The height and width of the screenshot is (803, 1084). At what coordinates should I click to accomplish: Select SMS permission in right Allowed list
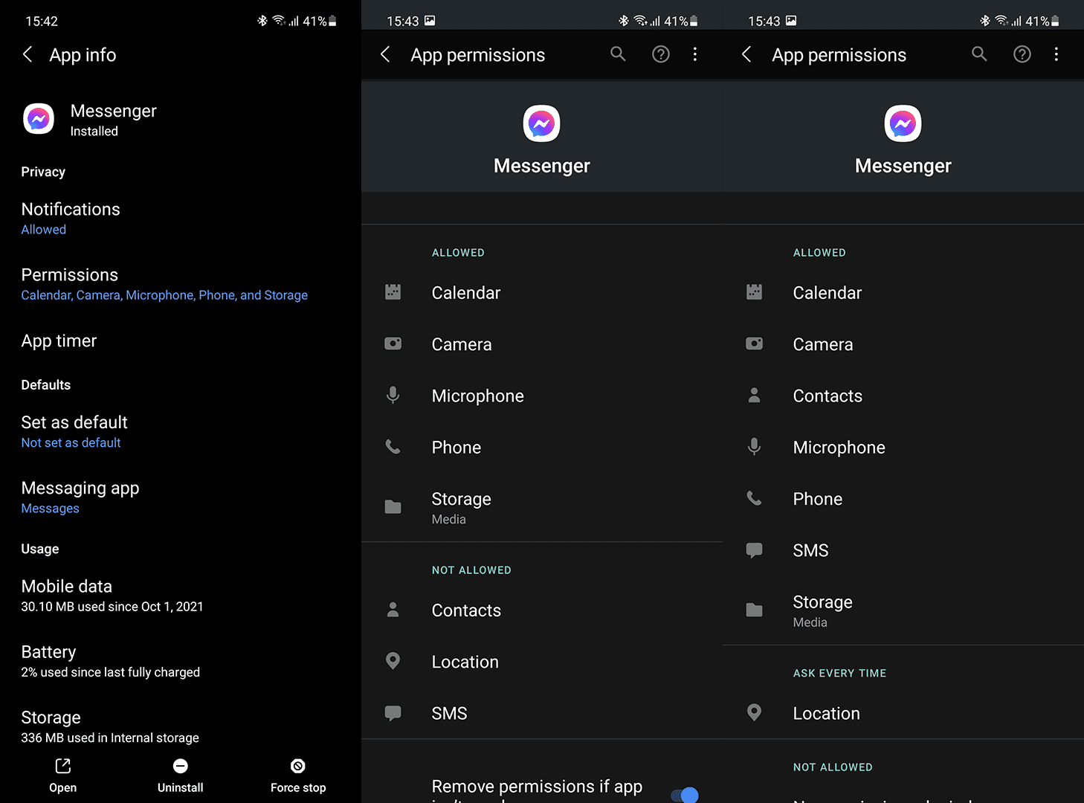point(903,550)
